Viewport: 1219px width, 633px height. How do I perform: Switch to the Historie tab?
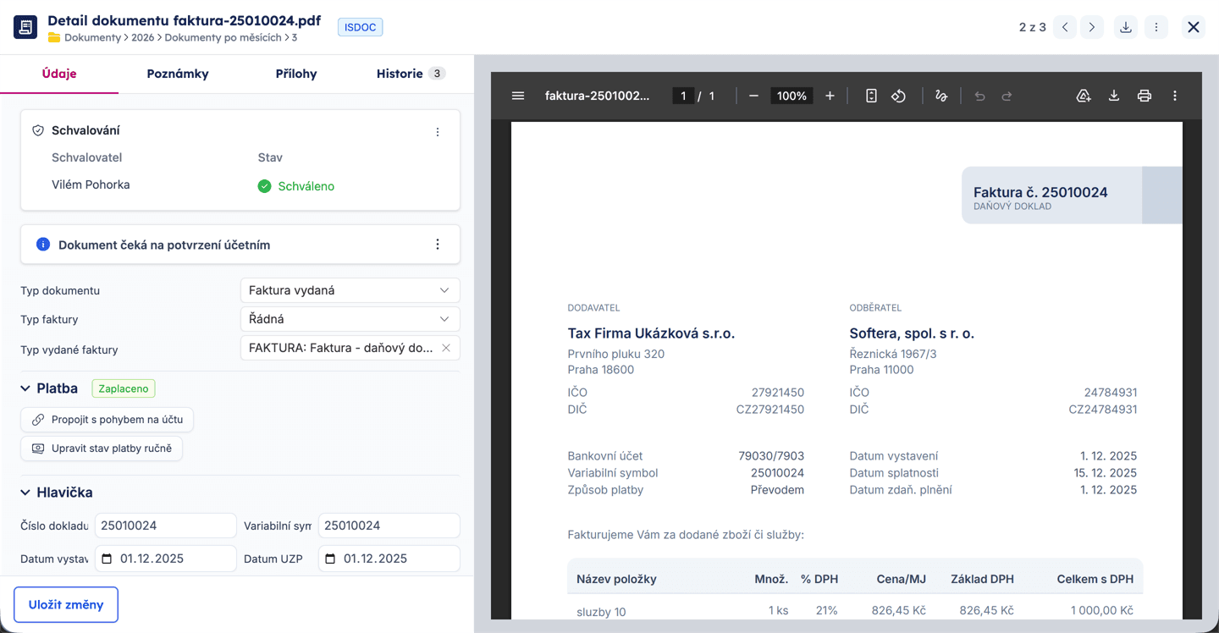(x=410, y=74)
